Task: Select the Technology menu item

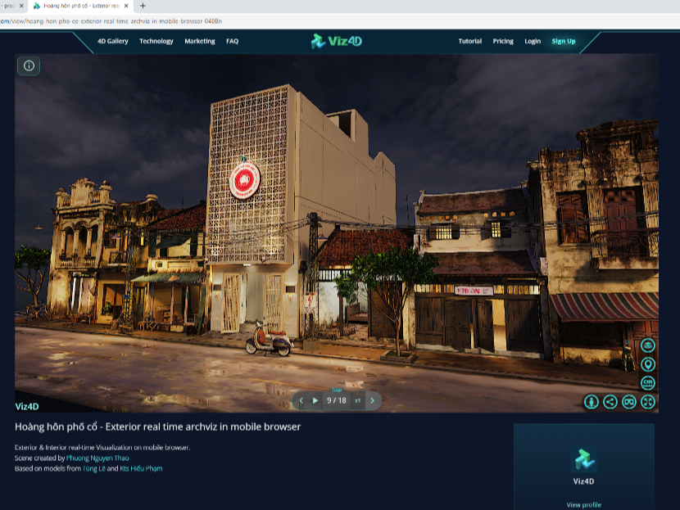Action: (156, 40)
